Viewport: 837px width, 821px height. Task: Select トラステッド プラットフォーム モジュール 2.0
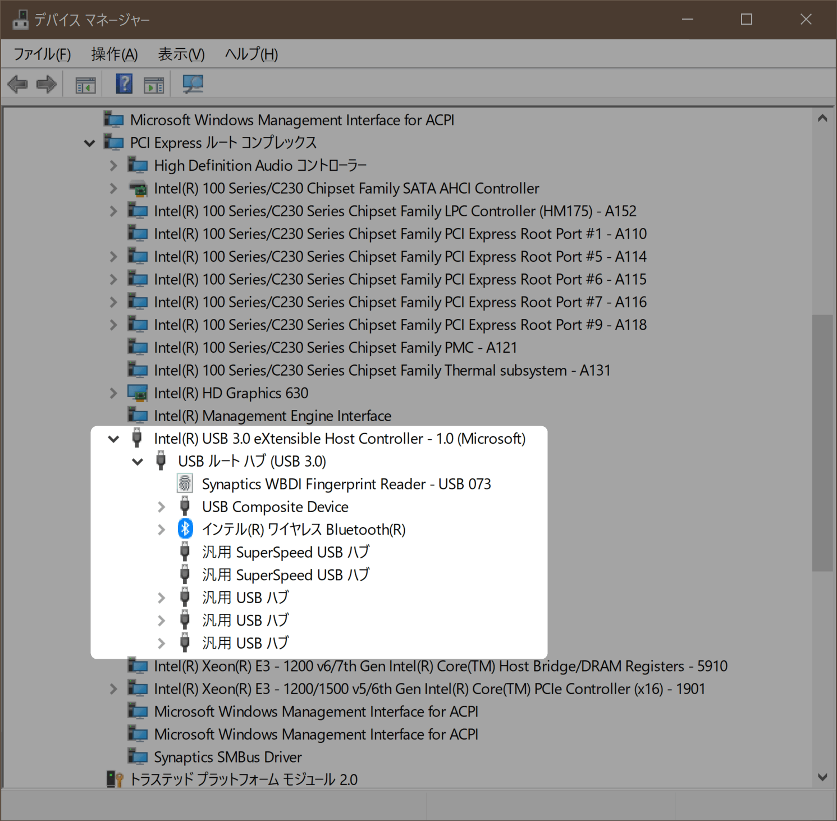click(244, 779)
